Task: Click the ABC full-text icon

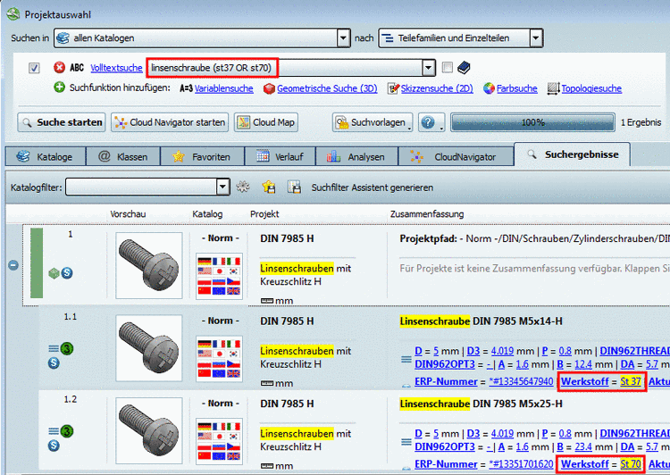Action: tap(77, 68)
